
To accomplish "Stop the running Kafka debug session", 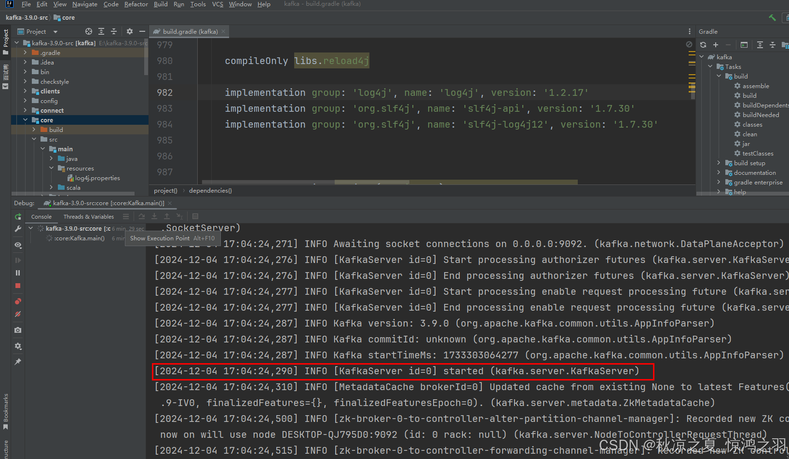I will tap(18, 286).
